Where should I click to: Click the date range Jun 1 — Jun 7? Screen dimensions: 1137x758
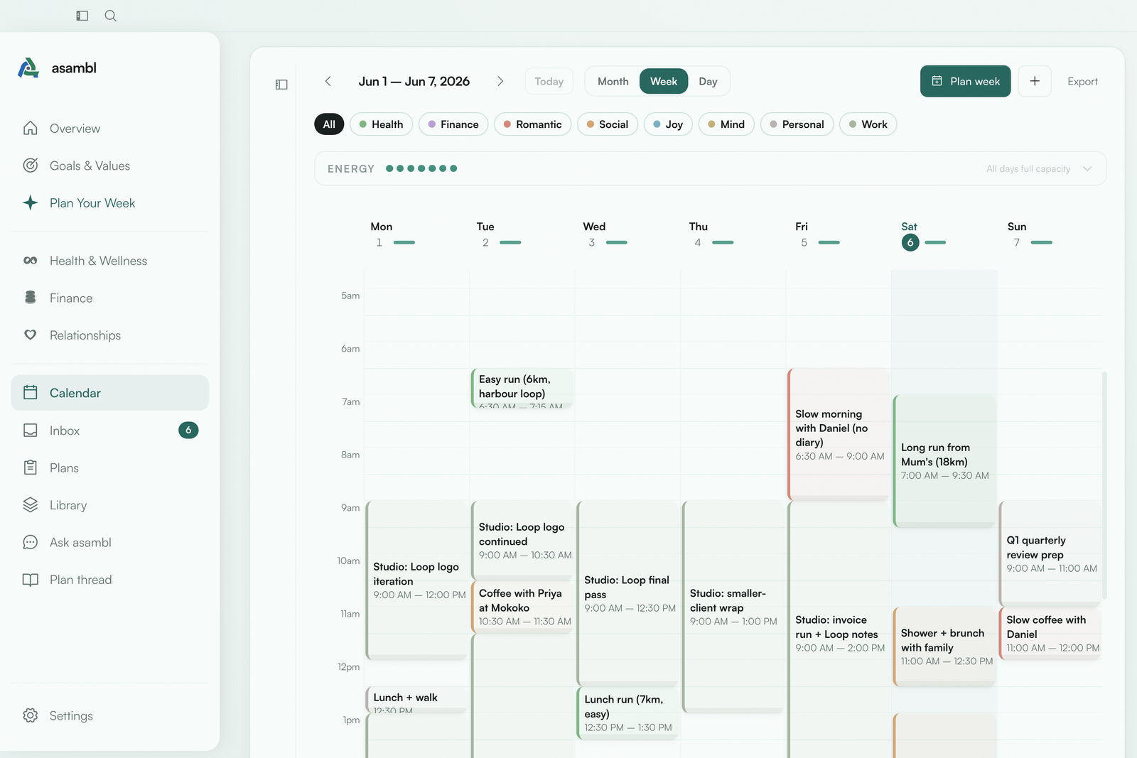(x=414, y=82)
